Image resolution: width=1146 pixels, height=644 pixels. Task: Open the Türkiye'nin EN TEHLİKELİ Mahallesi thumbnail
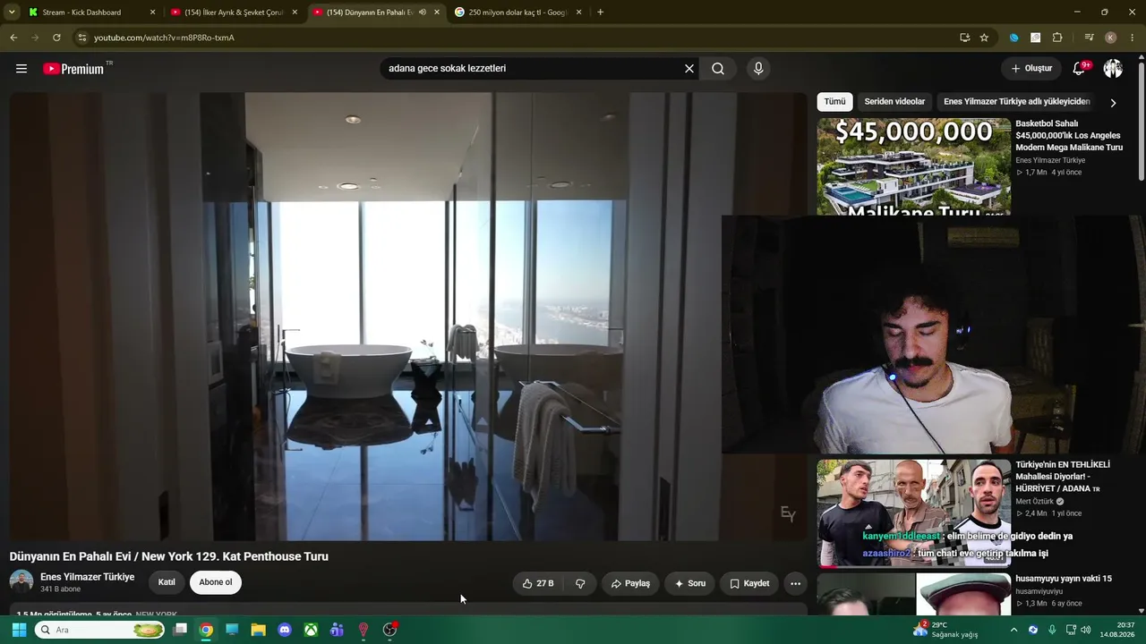[913, 513]
